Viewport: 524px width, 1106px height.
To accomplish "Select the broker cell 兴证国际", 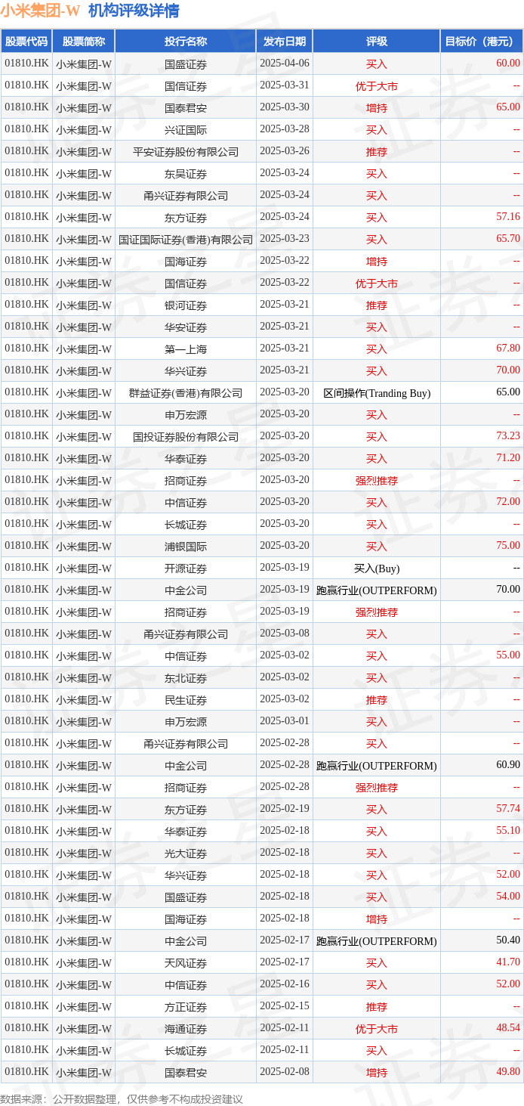I will tap(186, 129).
